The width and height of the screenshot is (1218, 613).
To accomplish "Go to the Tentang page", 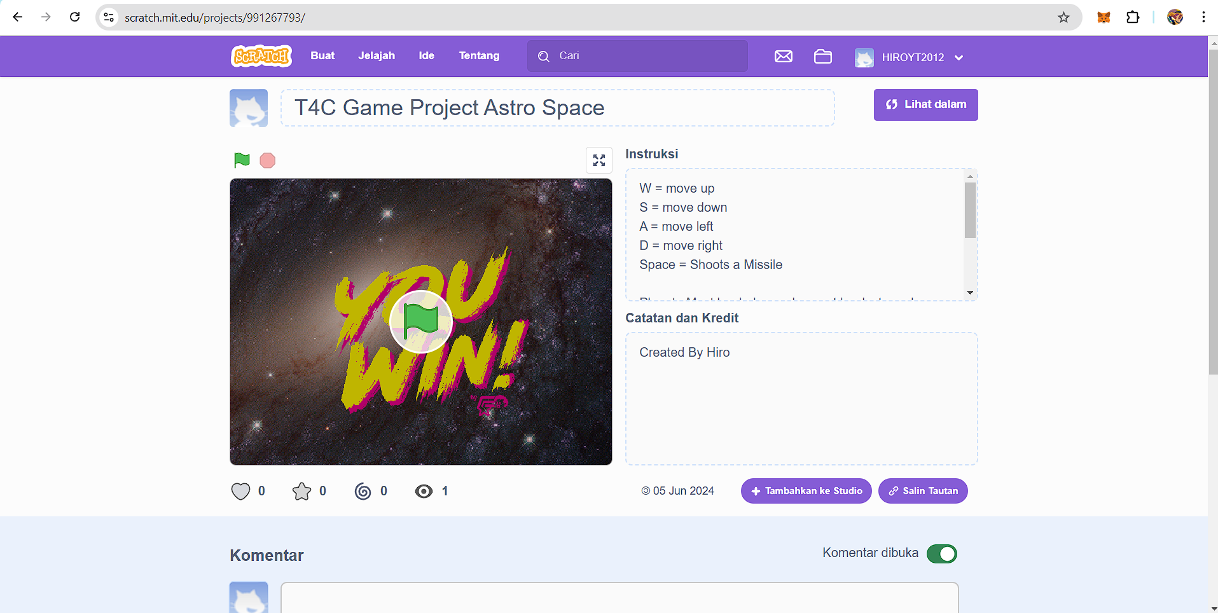I will (479, 56).
